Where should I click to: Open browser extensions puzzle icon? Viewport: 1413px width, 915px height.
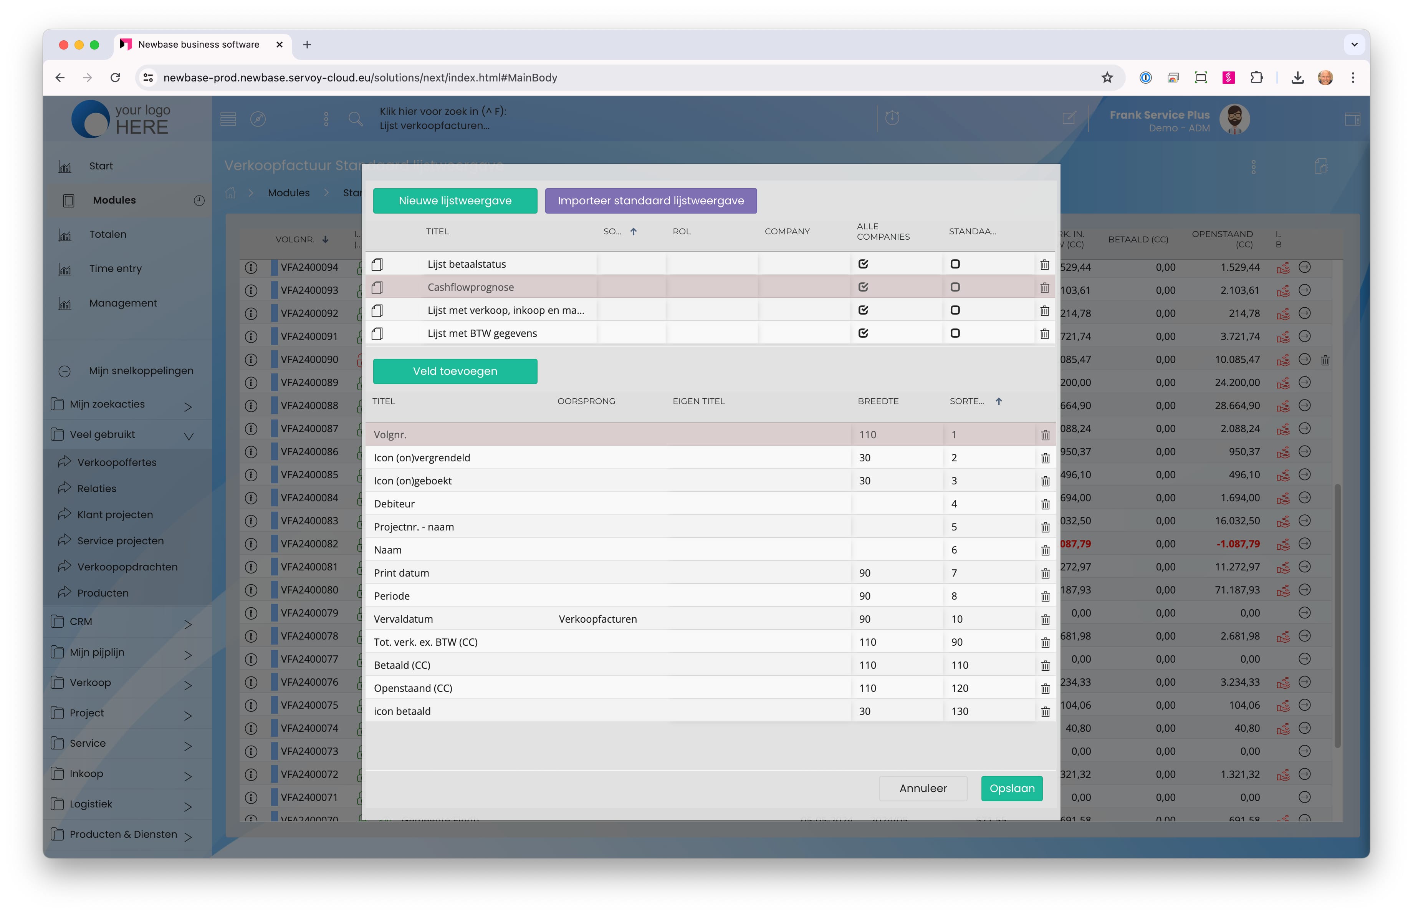[1256, 77]
